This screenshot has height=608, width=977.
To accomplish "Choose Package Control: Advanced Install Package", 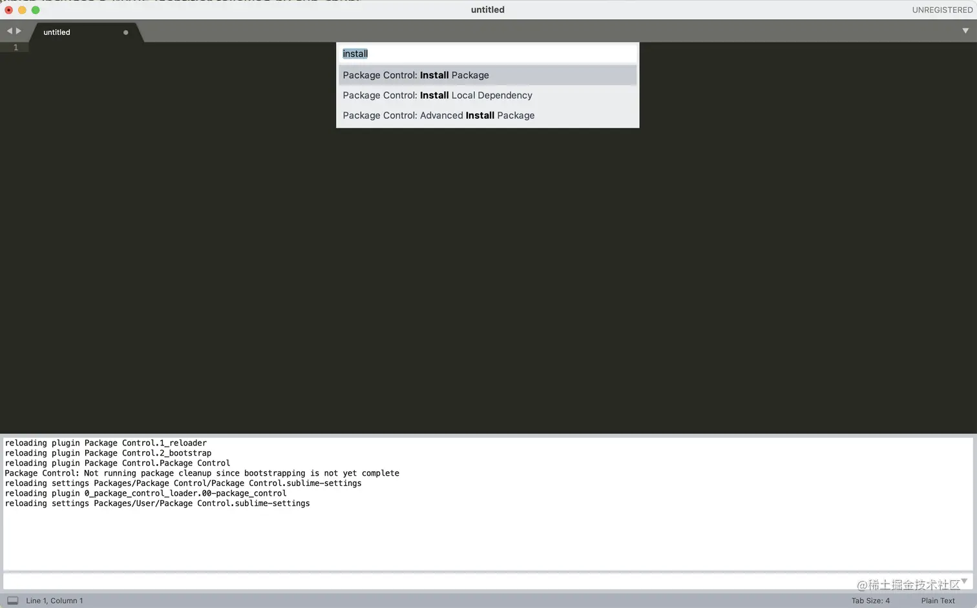I will coord(488,115).
